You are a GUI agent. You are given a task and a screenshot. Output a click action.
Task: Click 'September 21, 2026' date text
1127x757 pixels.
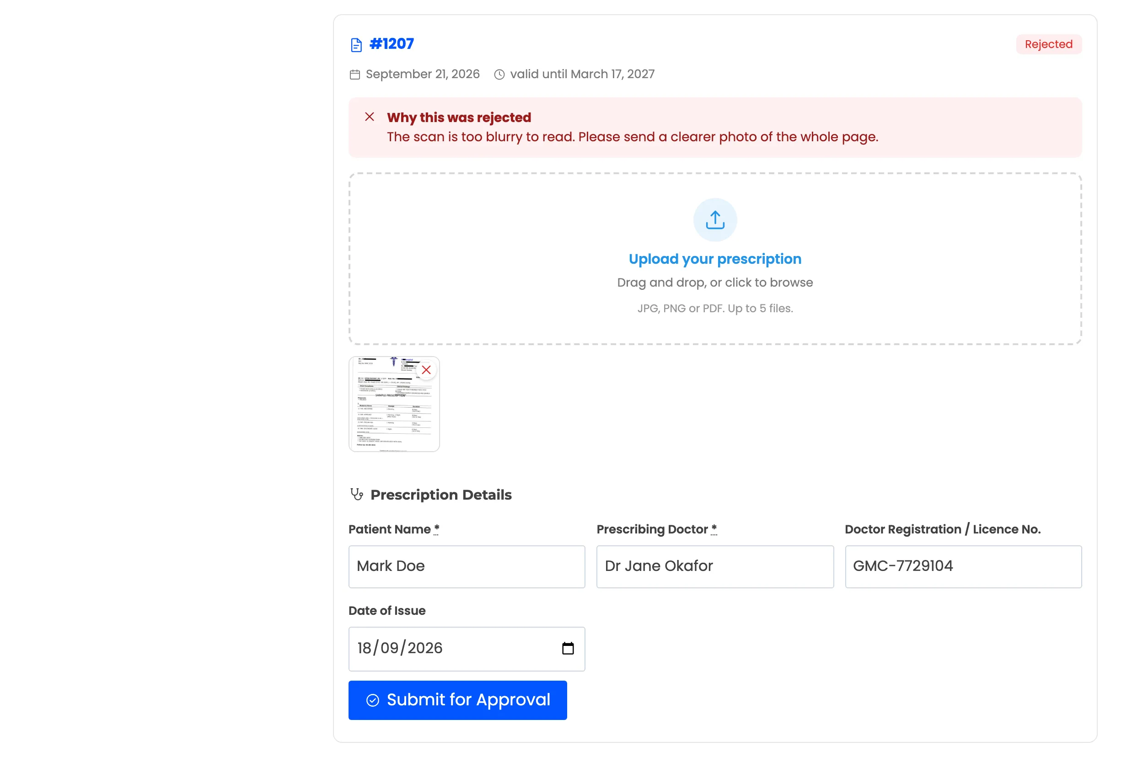(x=422, y=74)
